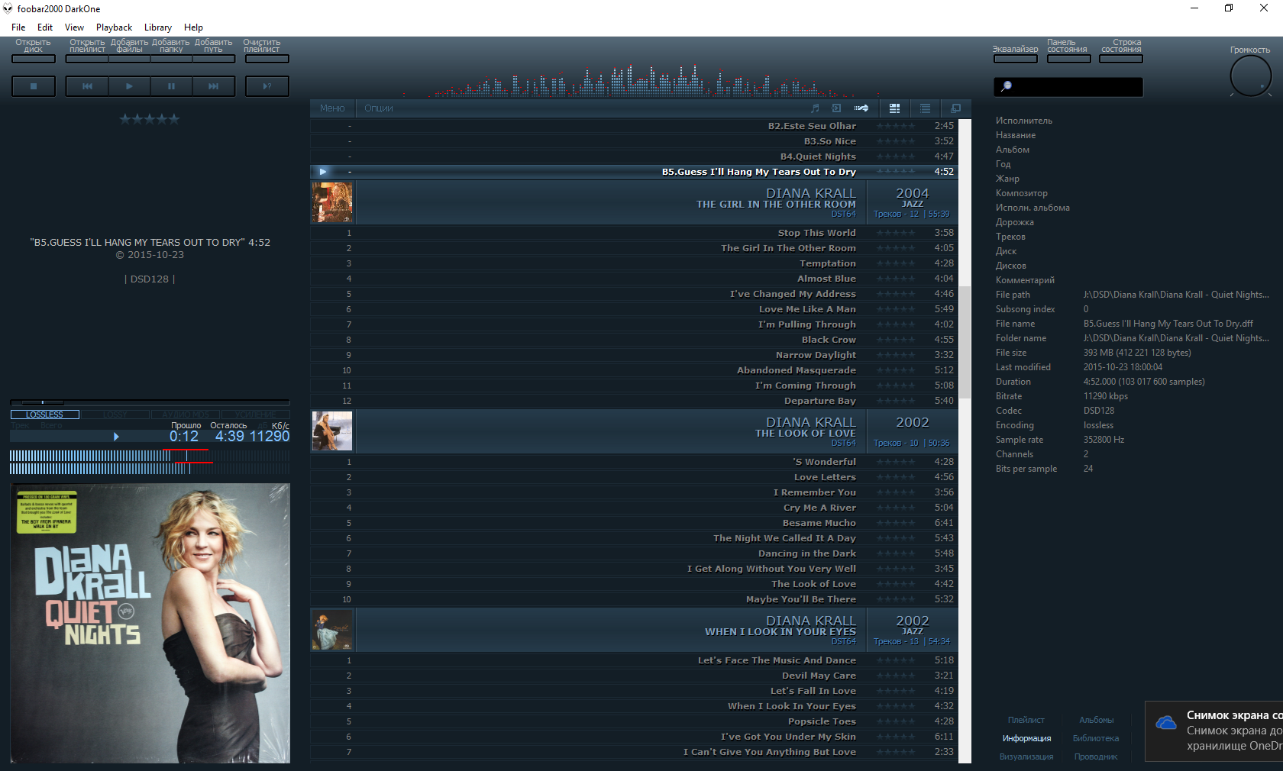This screenshot has width=1283, height=771.
Task: Switch to the plain list view icon
Action: pyautogui.click(x=925, y=108)
